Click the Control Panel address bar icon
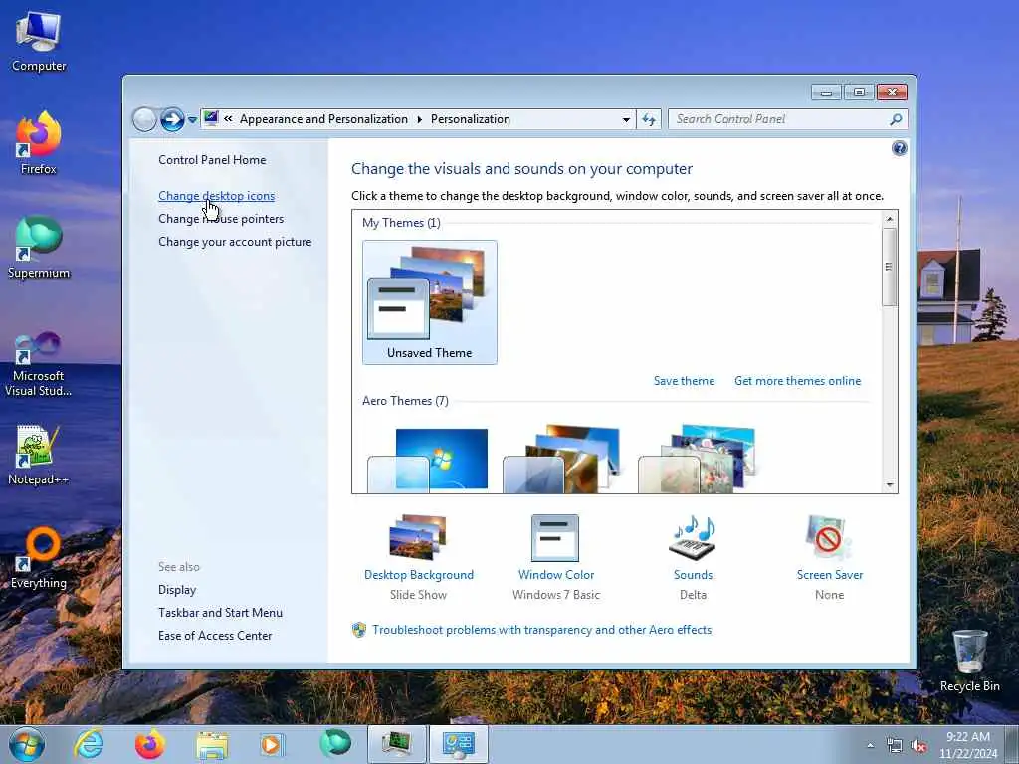The width and height of the screenshot is (1019, 764). tap(211, 119)
